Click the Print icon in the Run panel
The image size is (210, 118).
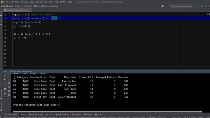9,91
